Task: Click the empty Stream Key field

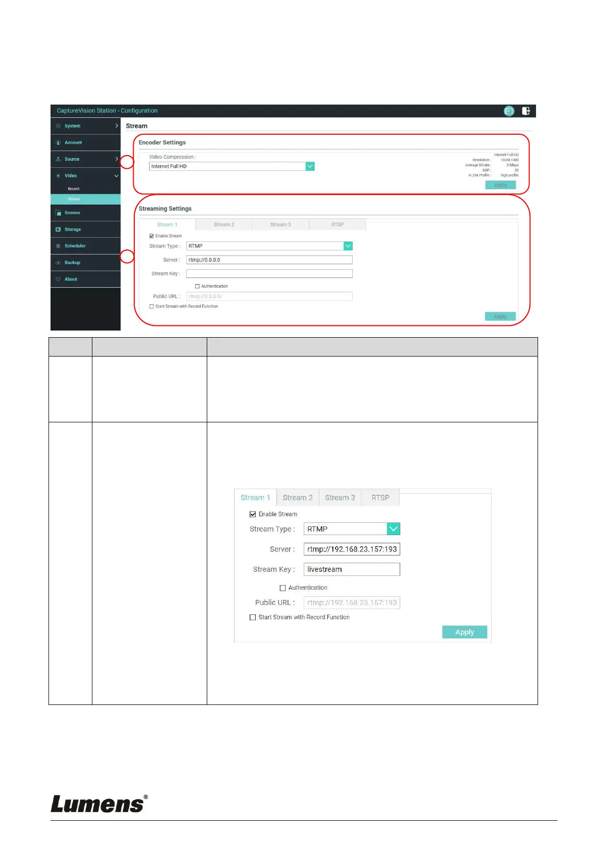Action: click(x=269, y=274)
